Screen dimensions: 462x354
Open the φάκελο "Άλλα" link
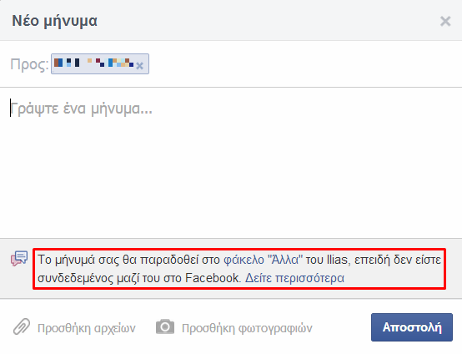tap(263, 260)
